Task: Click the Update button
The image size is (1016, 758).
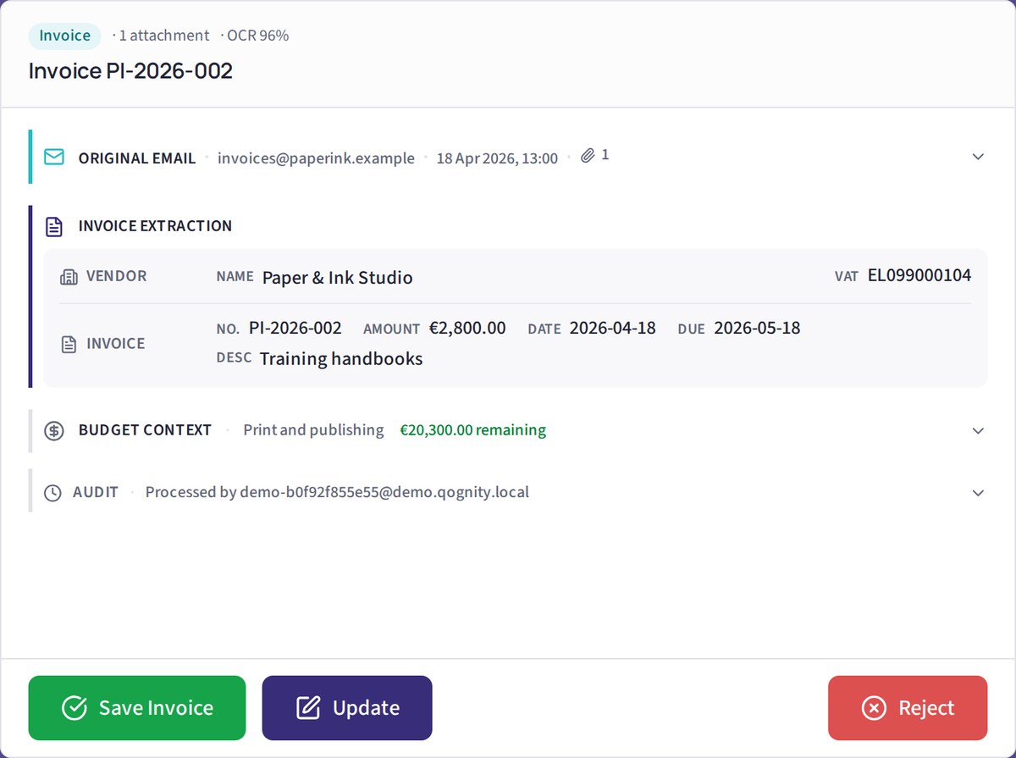Action: click(347, 708)
